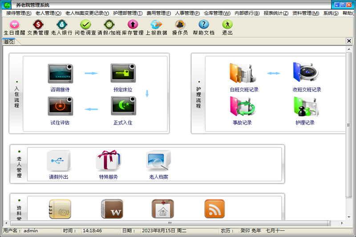
Task: Click the lunar date 癸卯 兔年 text
Action: click(x=251, y=231)
